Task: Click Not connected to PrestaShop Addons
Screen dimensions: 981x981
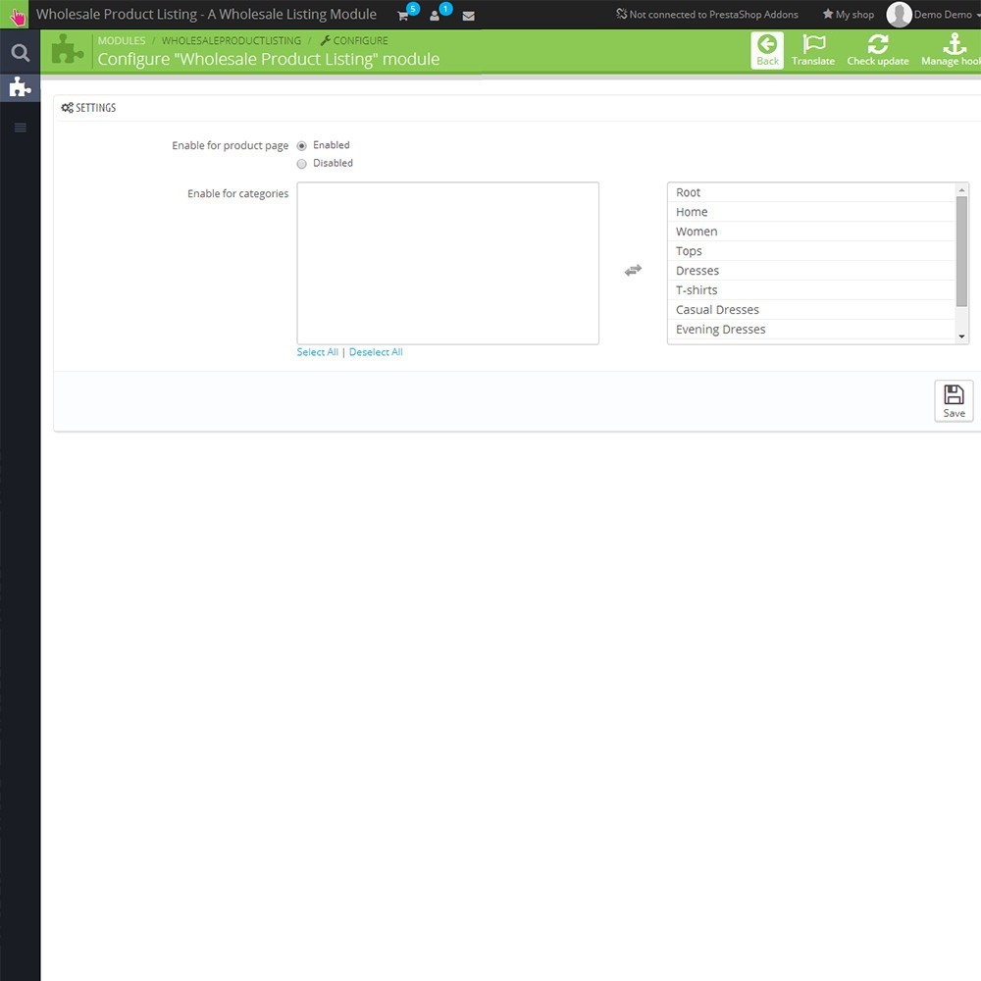Action: [x=707, y=15]
